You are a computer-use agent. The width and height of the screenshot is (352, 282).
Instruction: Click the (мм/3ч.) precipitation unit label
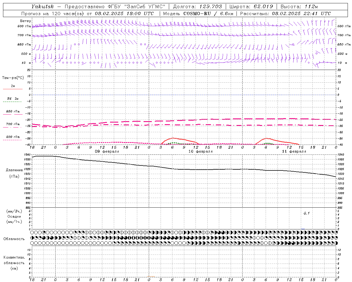click(14, 211)
